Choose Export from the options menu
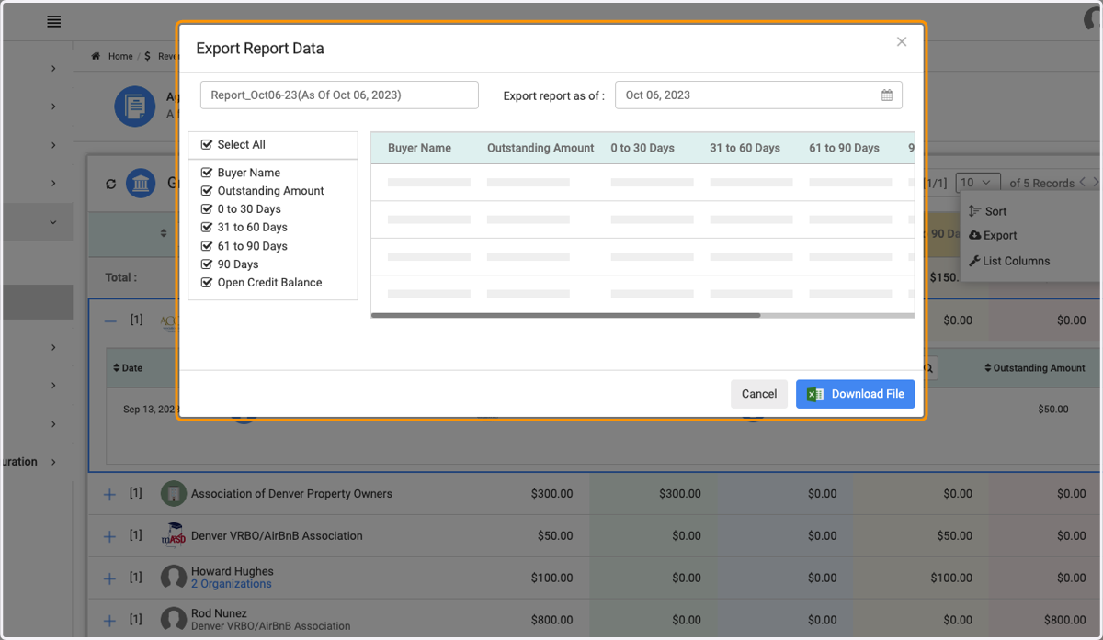1103x640 pixels. [x=994, y=236]
